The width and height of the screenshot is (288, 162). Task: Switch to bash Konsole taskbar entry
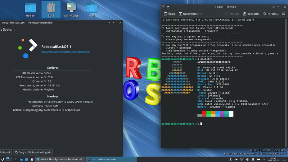[x=111, y=159]
